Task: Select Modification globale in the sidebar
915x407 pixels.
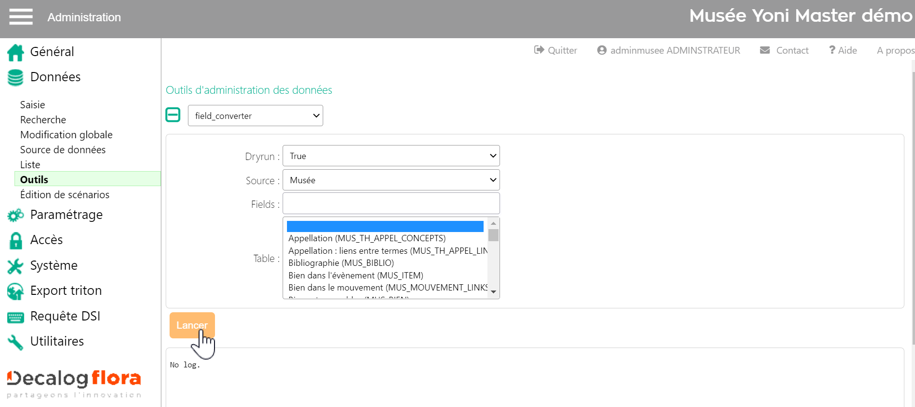Action: click(x=66, y=135)
